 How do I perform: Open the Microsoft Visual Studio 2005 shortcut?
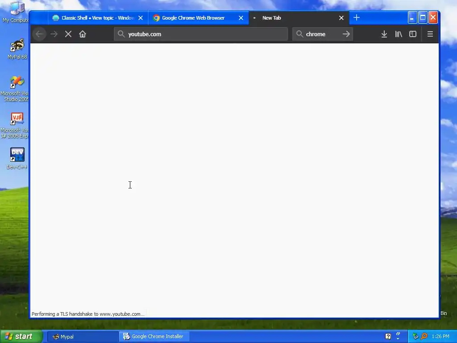15,89
